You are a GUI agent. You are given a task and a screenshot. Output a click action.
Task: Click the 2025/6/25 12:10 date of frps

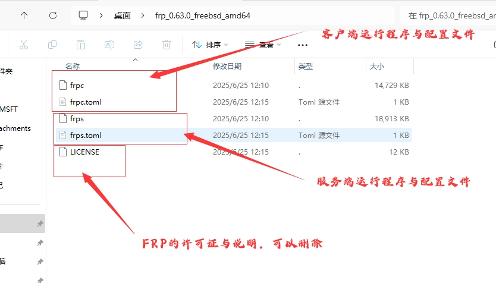[x=241, y=118]
